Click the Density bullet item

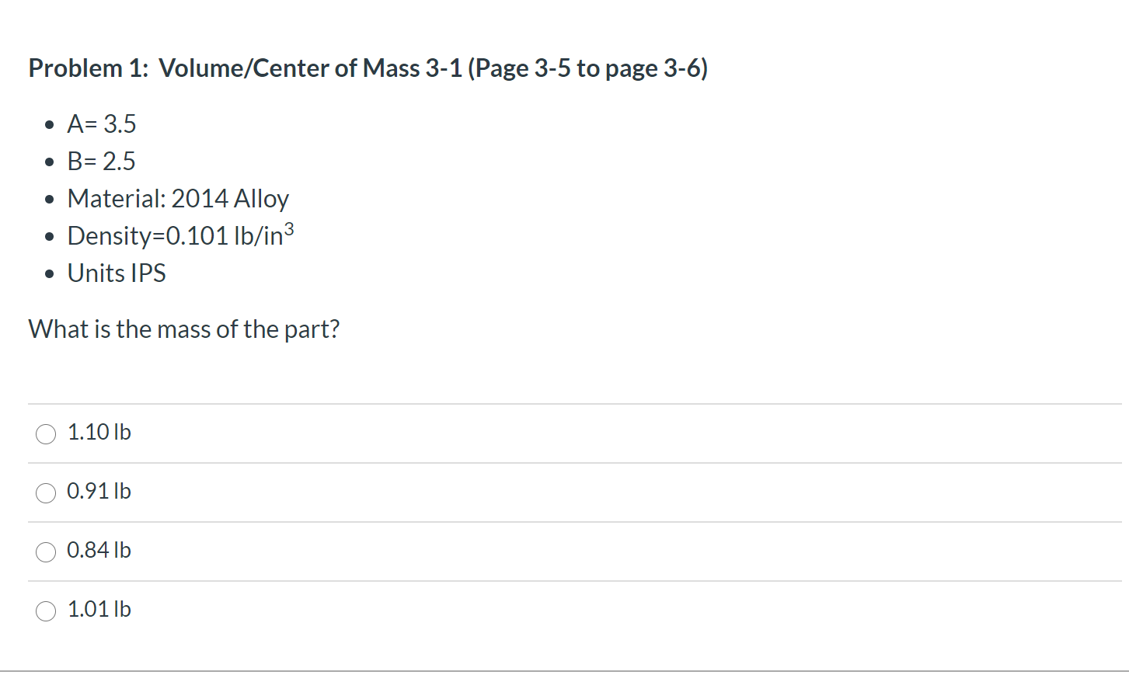click(x=179, y=235)
